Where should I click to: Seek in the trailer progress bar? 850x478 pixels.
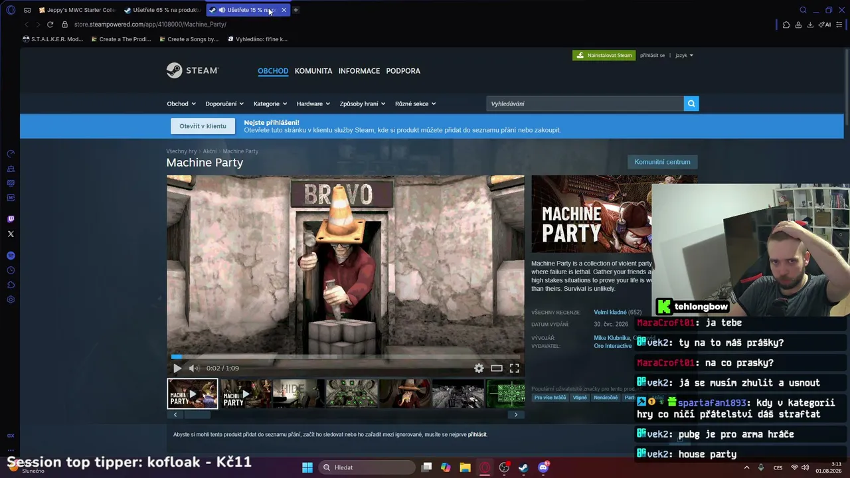(x=345, y=357)
